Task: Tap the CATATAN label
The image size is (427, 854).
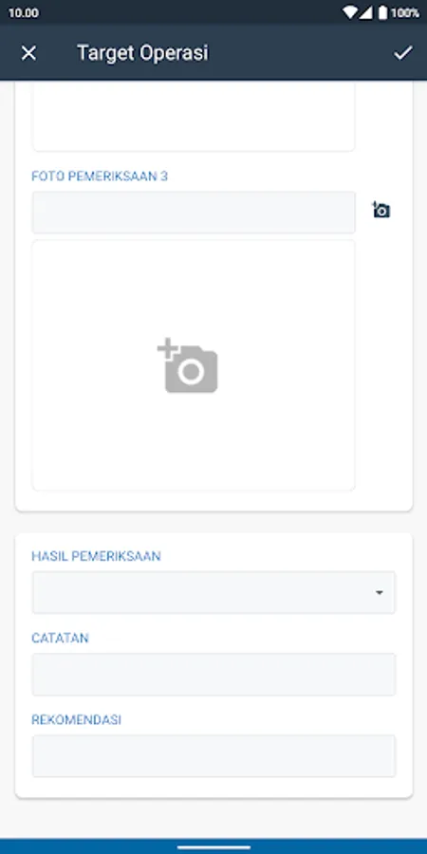Action: tap(60, 639)
